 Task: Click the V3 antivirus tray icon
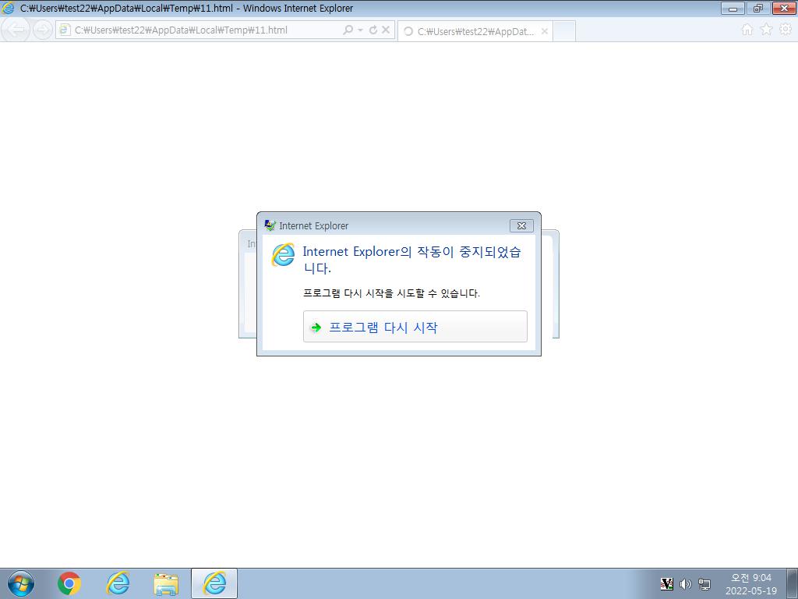pyautogui.click(x=666, y=583)
